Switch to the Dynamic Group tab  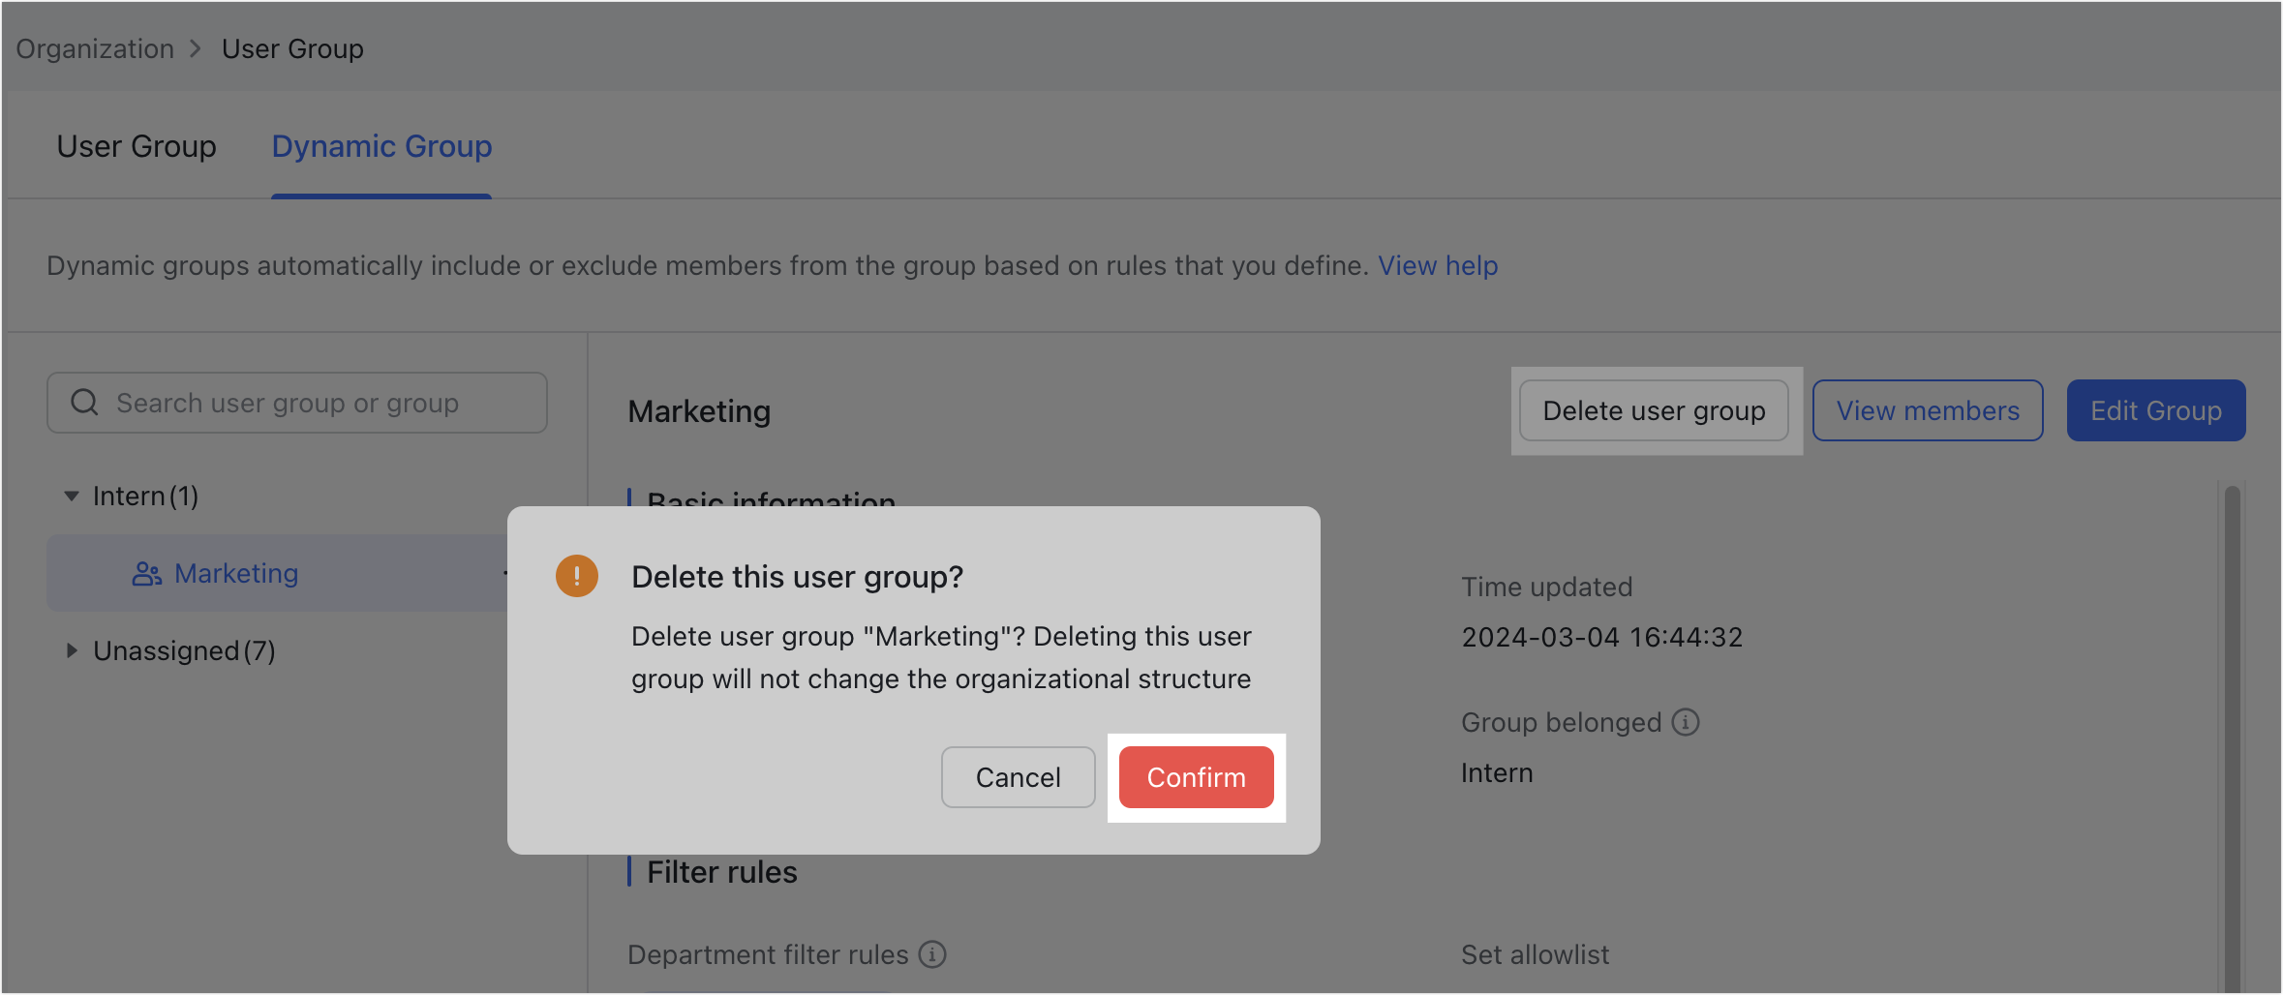(x=381, y=146)
